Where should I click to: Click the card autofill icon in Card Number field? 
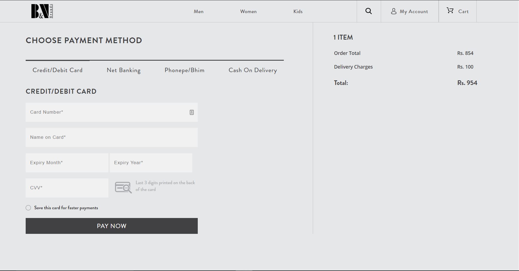point(192,112)
